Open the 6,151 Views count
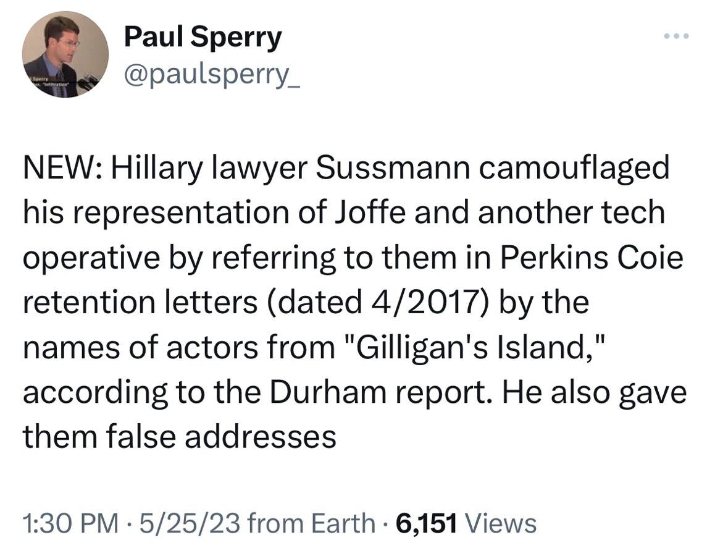Screen dimensions: 715x548 (x=466, y=523)
